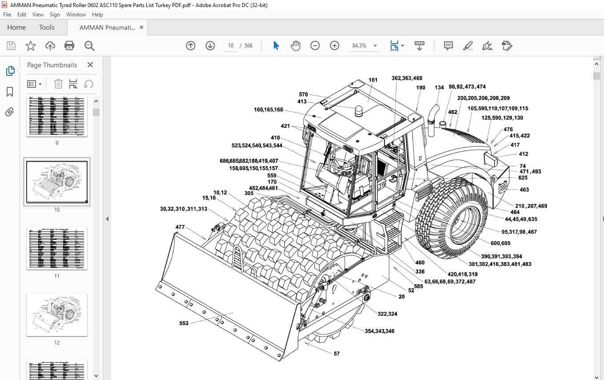Add a comment with sticky note icon
Viewport: 604px width, 380px height.
pyautogui.click(x=448, y=46)
